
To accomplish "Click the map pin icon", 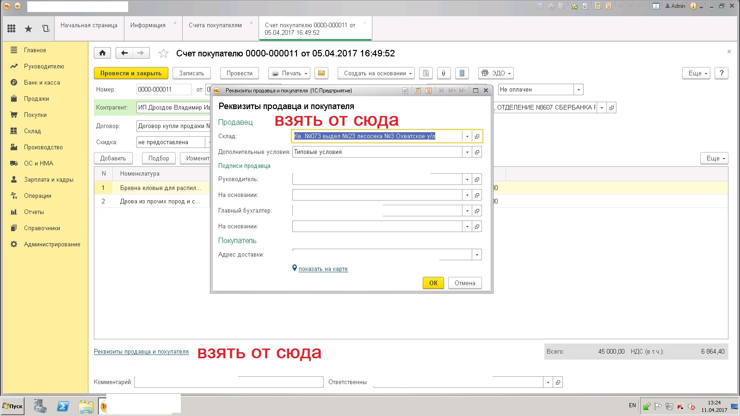I will [x=295, y=268].
